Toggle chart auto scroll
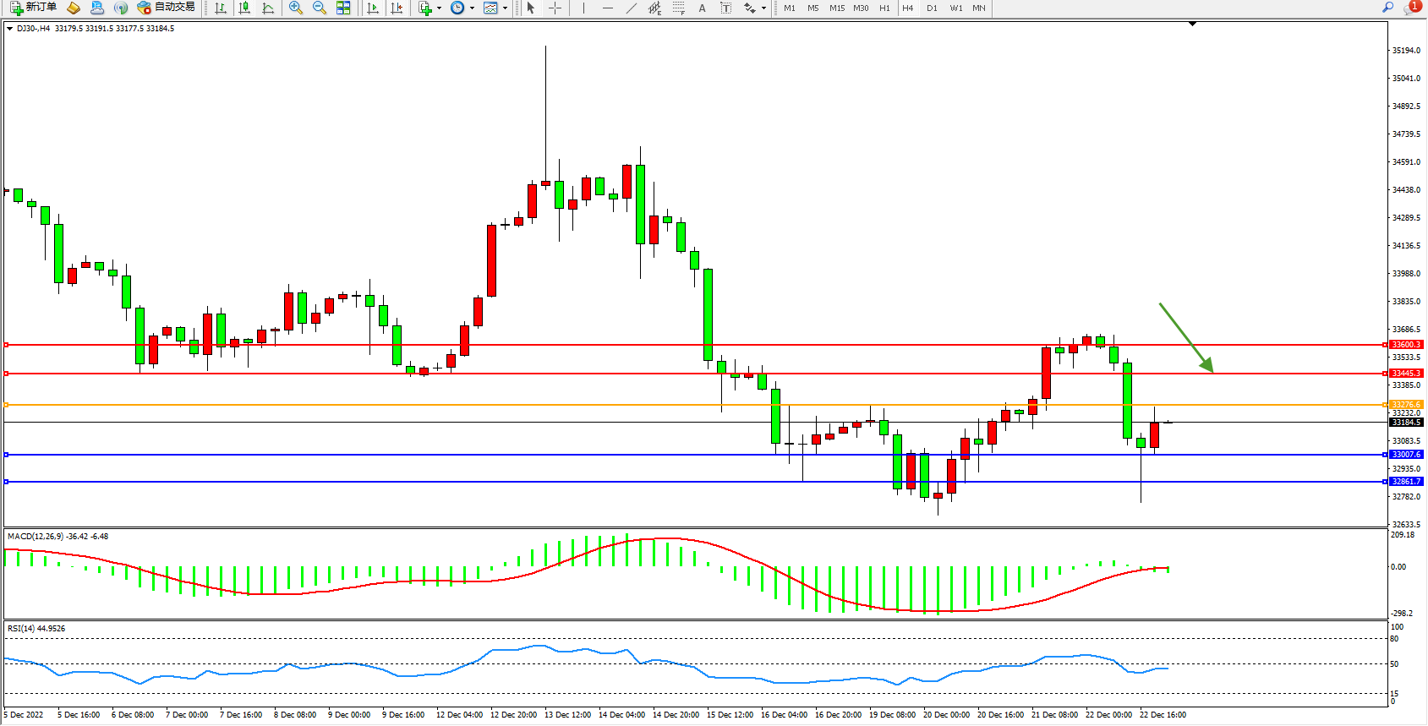 [373, 8]
